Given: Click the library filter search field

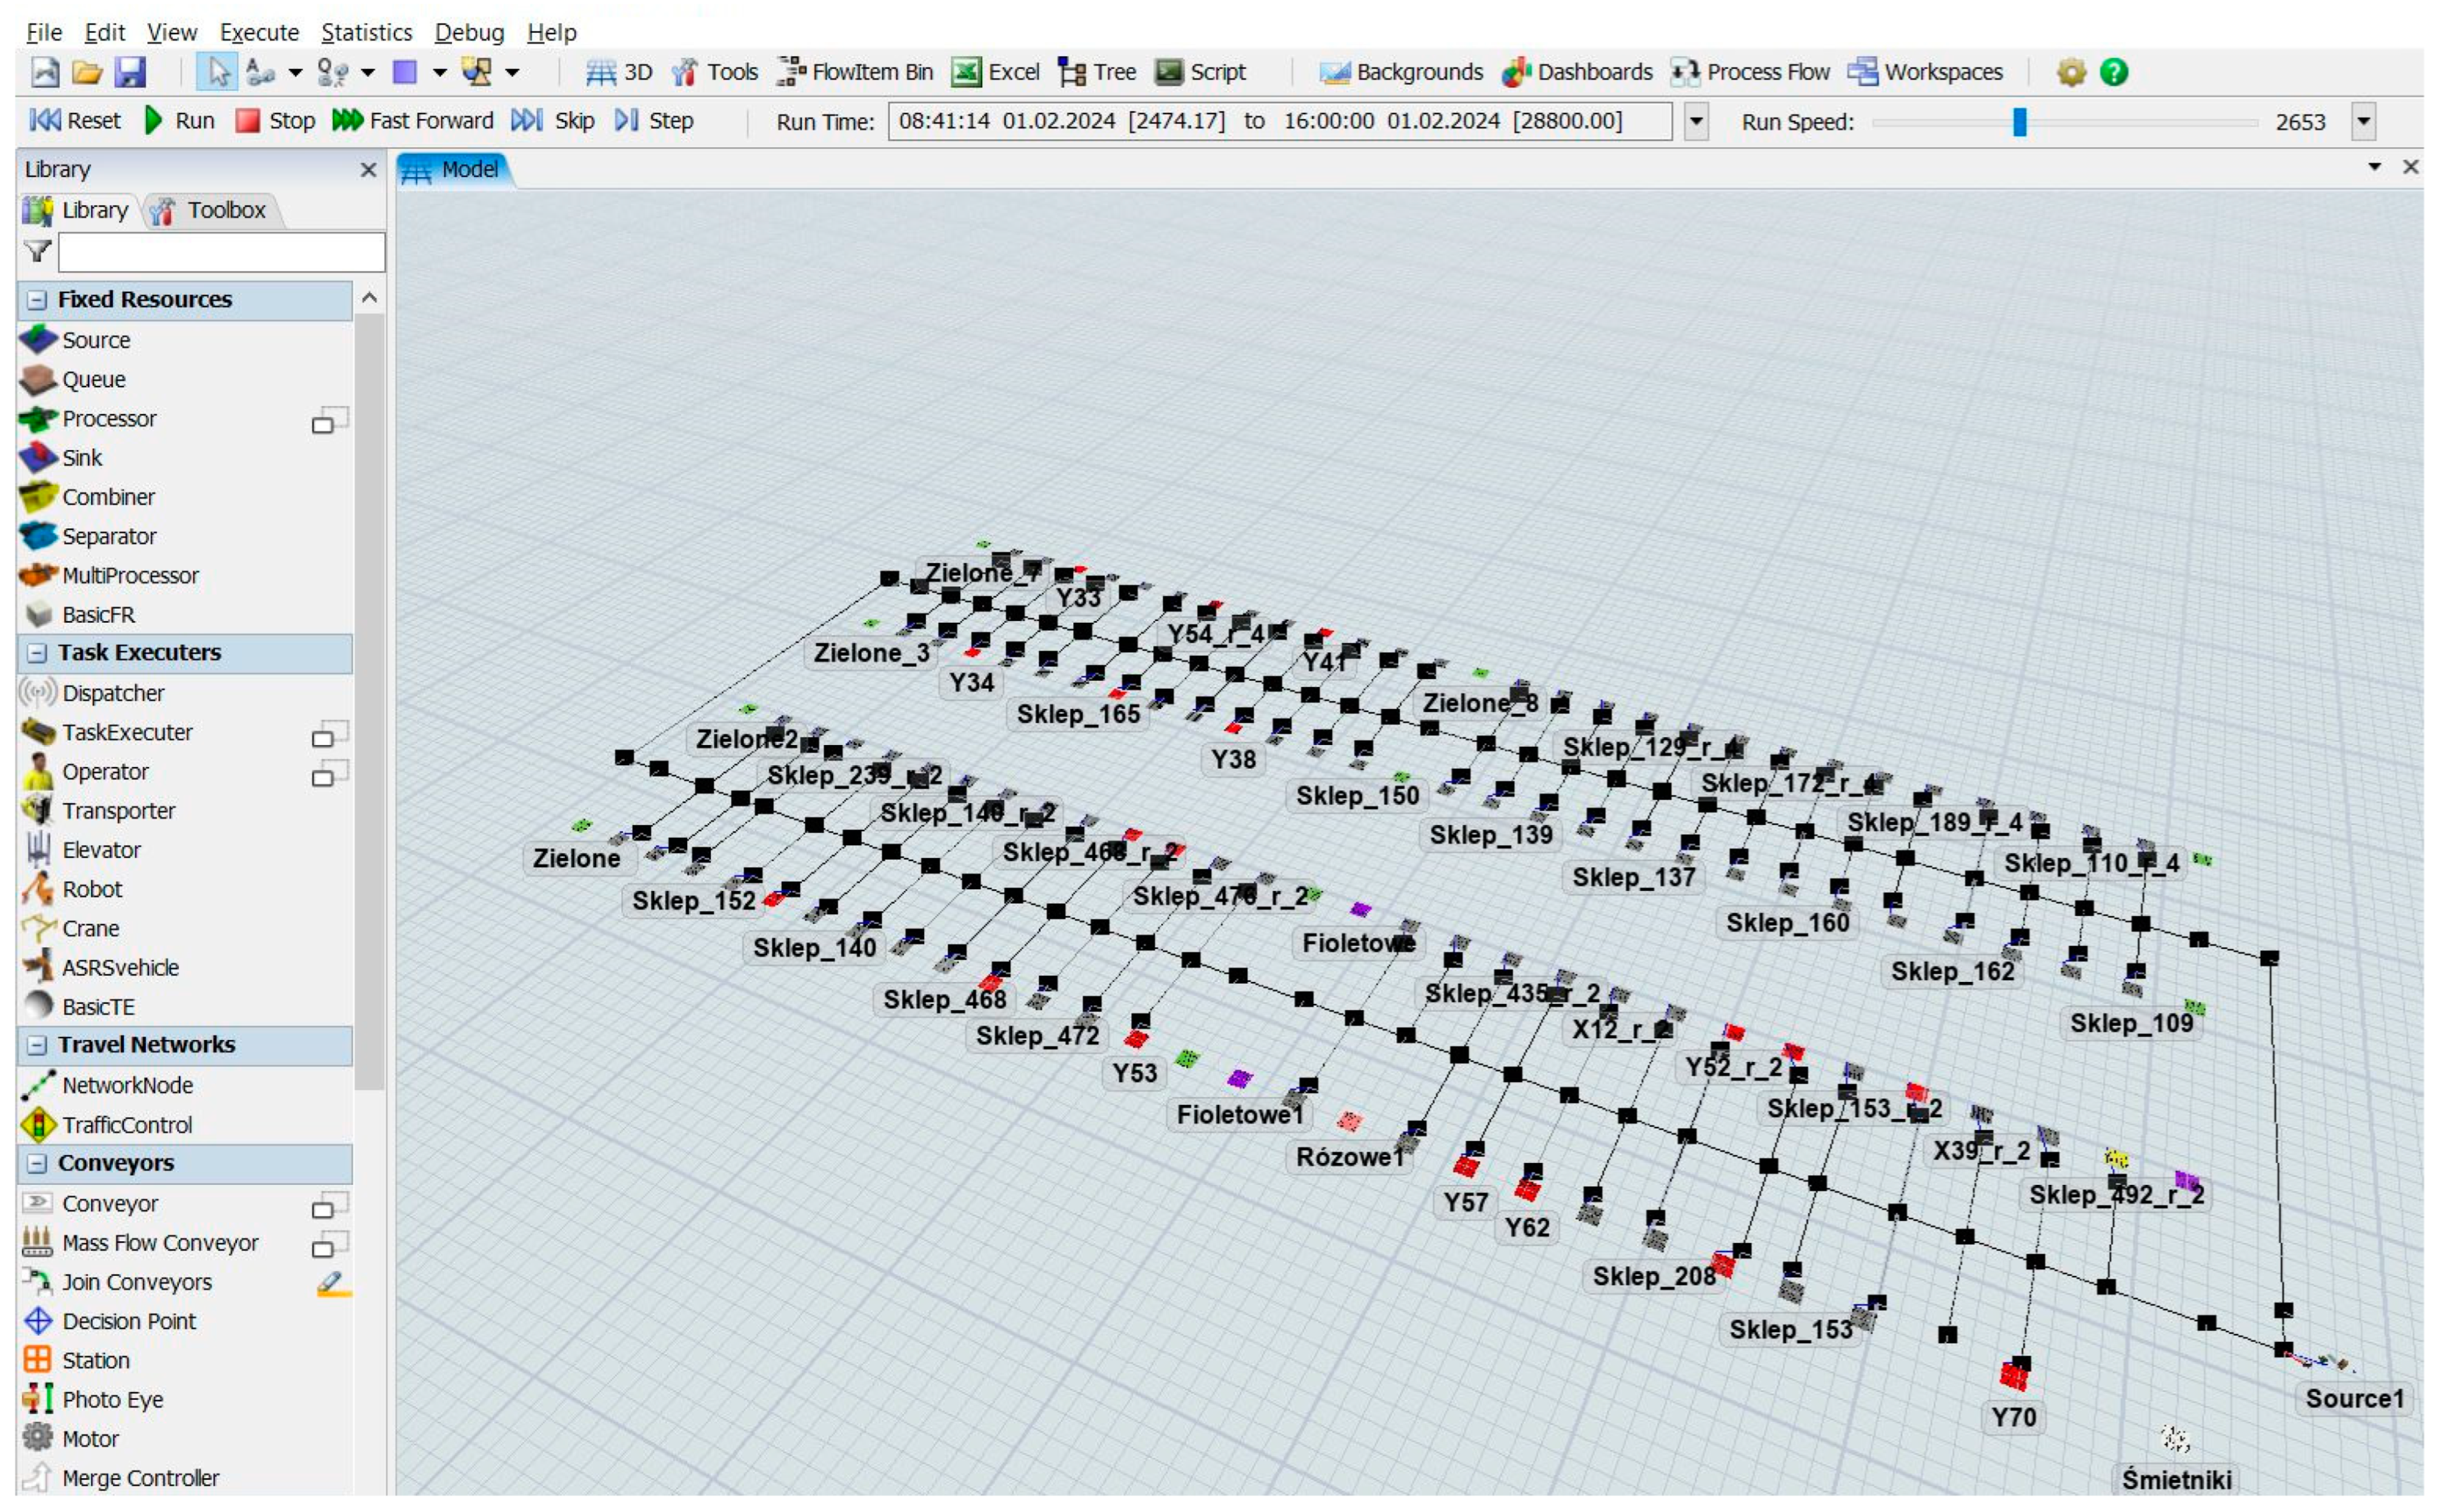Looking at the screenshot, I should tap(220, 253).
